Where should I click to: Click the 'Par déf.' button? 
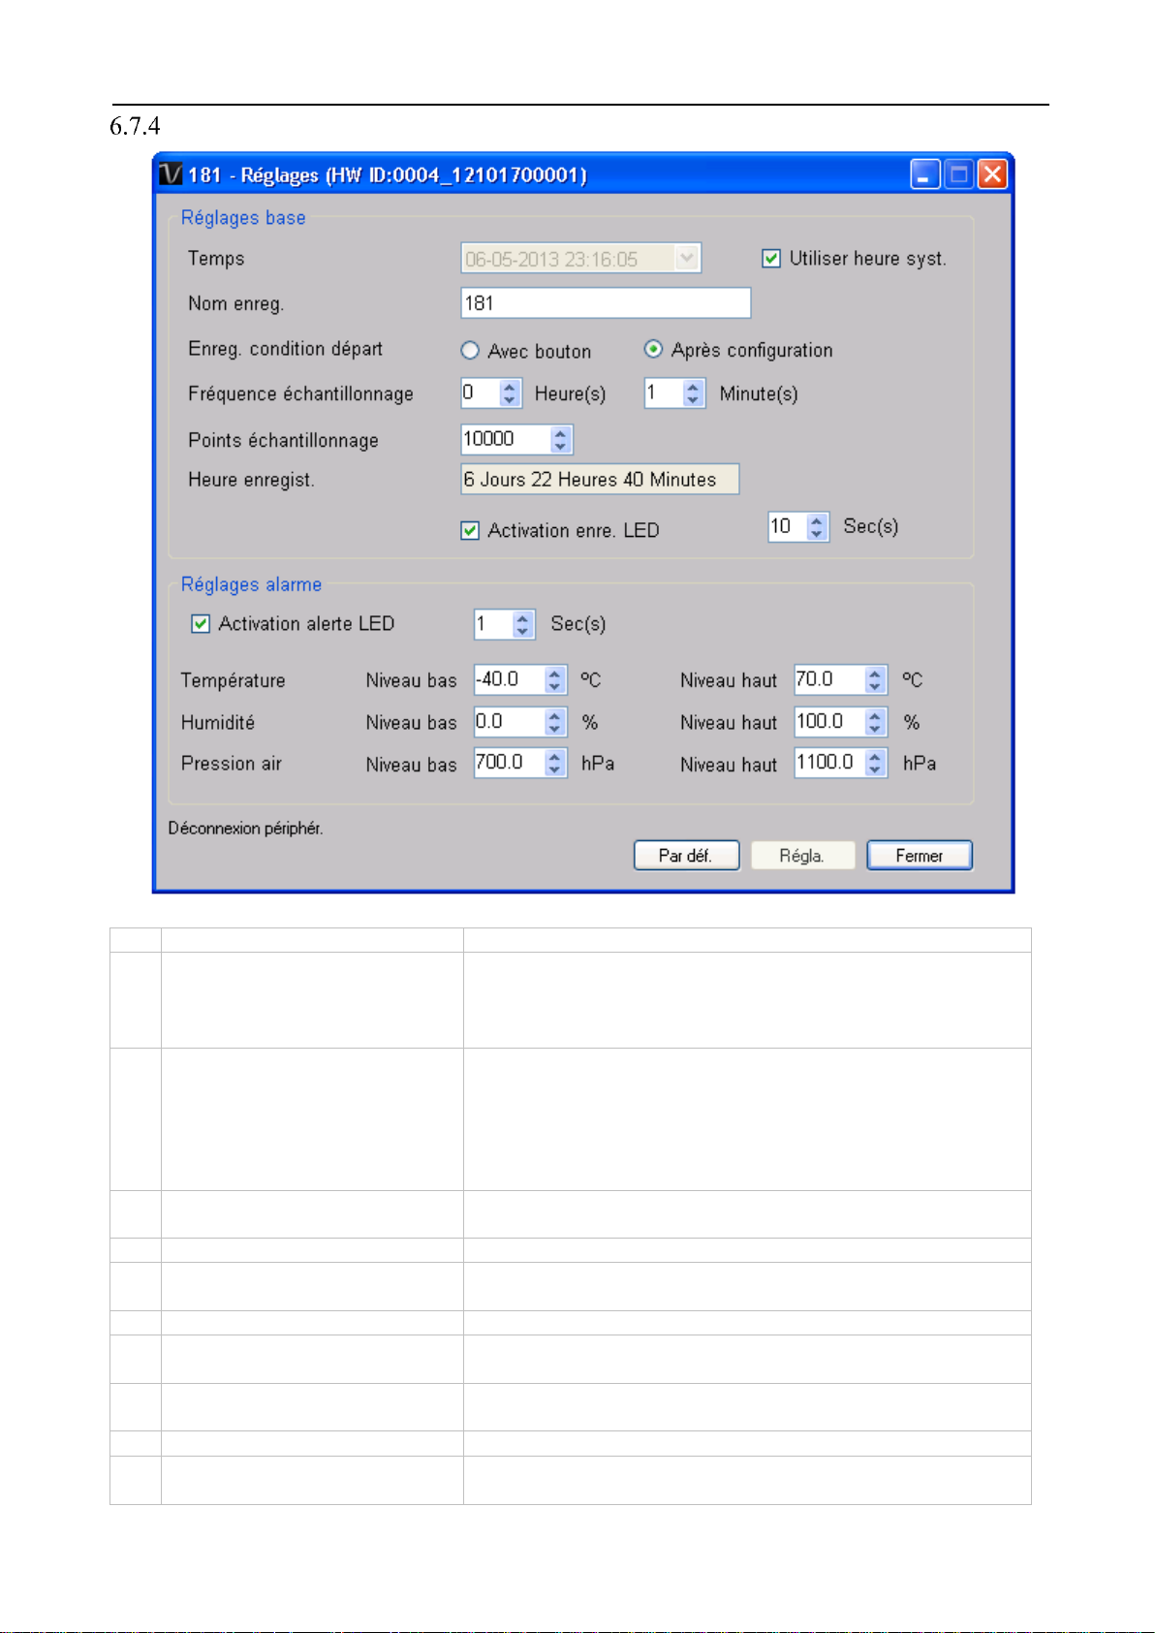686,855
